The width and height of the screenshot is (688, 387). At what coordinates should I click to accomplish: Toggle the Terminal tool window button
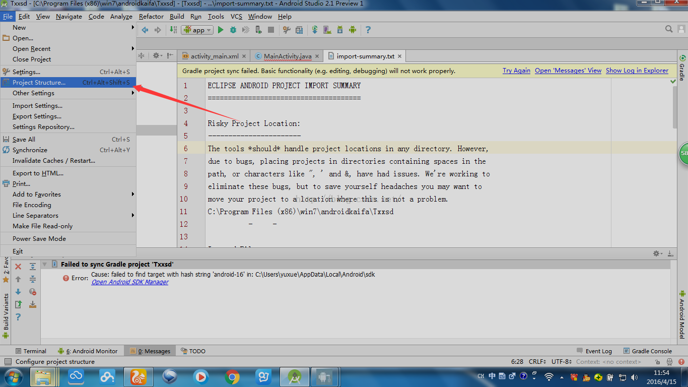click(31, 351)
